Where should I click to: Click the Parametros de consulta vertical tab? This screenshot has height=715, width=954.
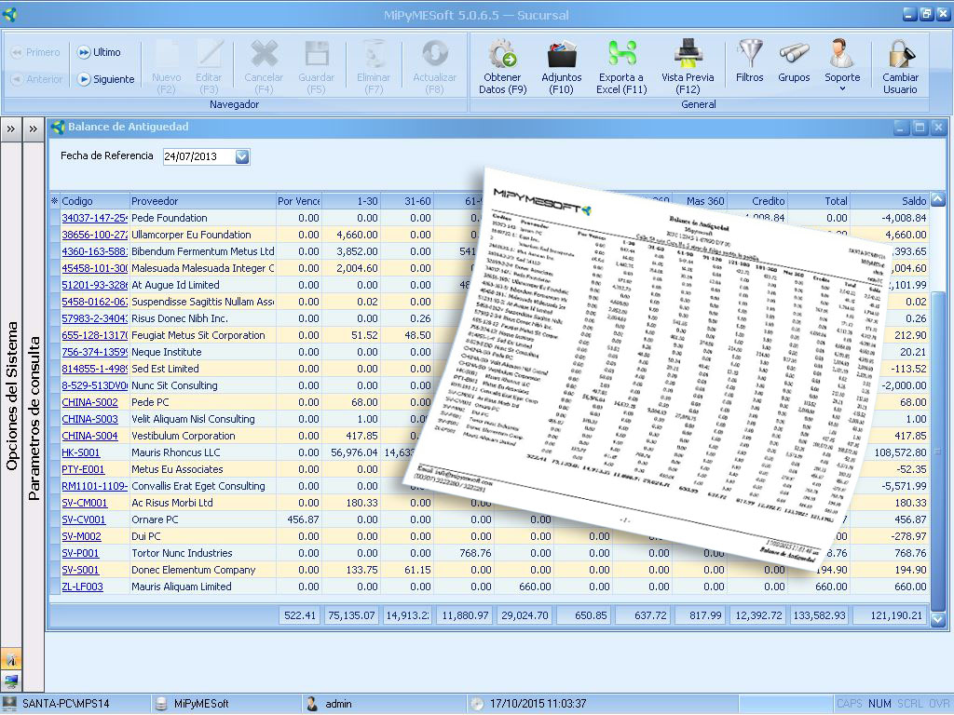tap(34, 418)
